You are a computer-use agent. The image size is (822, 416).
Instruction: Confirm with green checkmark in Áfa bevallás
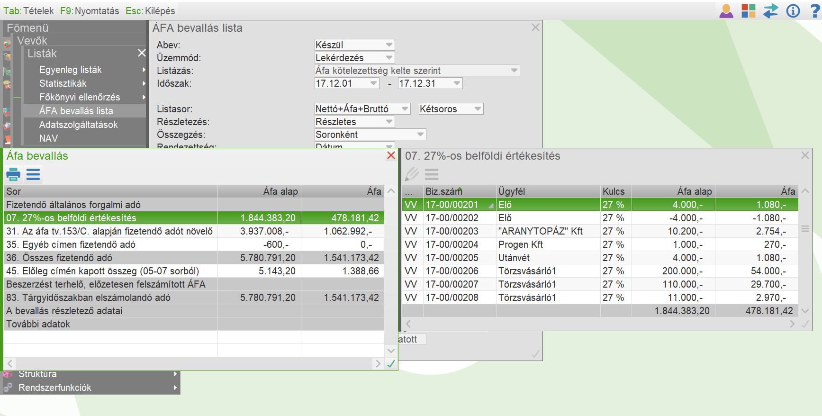click(391, 364)
